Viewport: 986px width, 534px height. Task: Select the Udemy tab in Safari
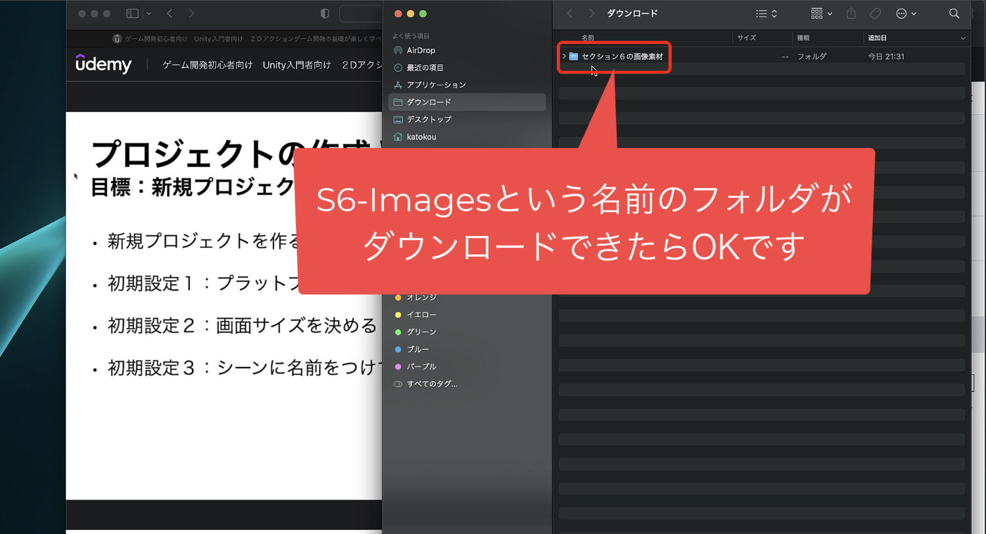(247, 39)
